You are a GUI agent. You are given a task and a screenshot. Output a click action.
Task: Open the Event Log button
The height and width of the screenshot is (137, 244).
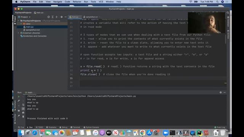point(220,127)
